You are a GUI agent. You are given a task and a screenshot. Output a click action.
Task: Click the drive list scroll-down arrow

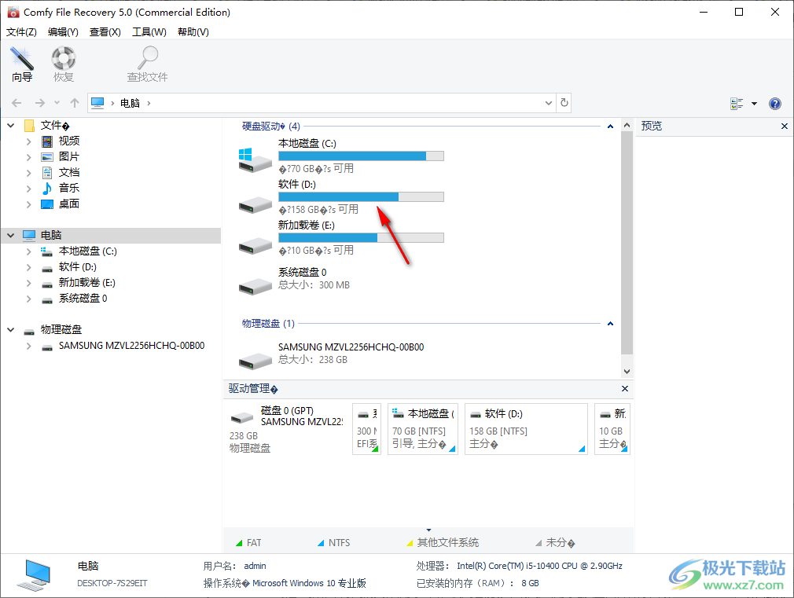click(627, 371)
